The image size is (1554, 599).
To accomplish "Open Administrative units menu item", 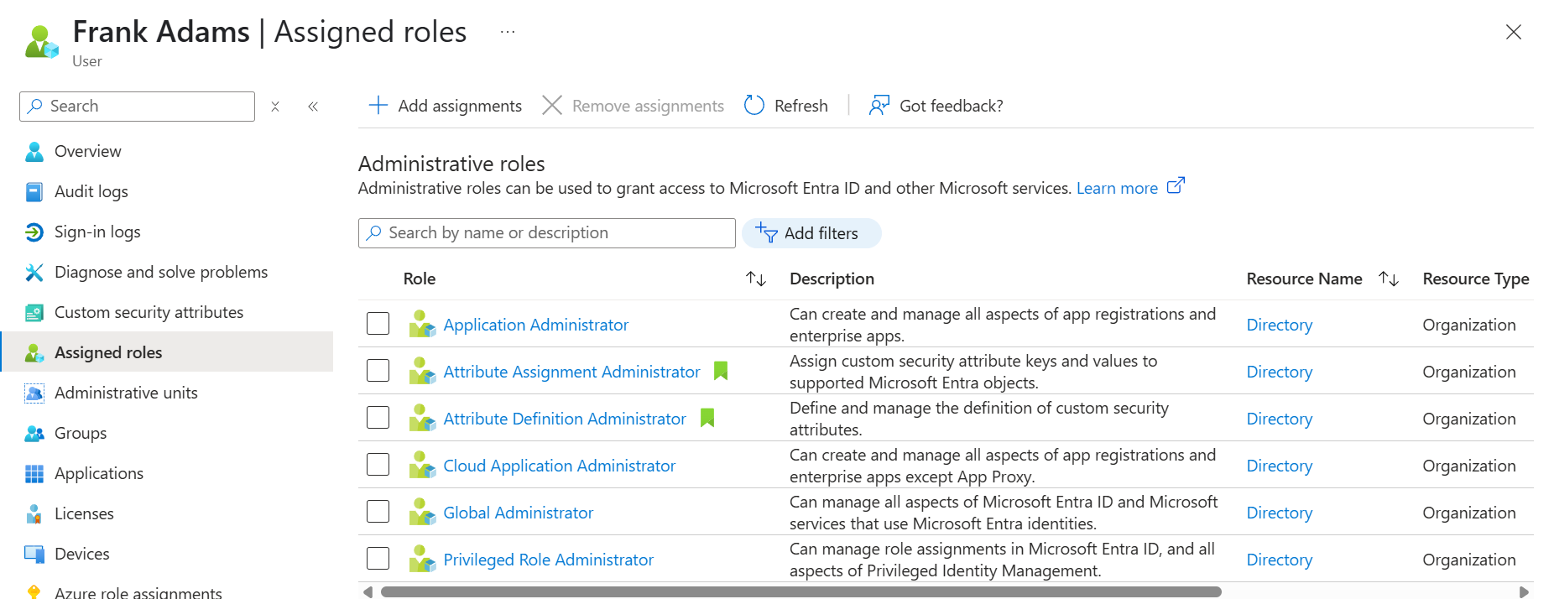I will pyautogui.click(x=126, y=393).
